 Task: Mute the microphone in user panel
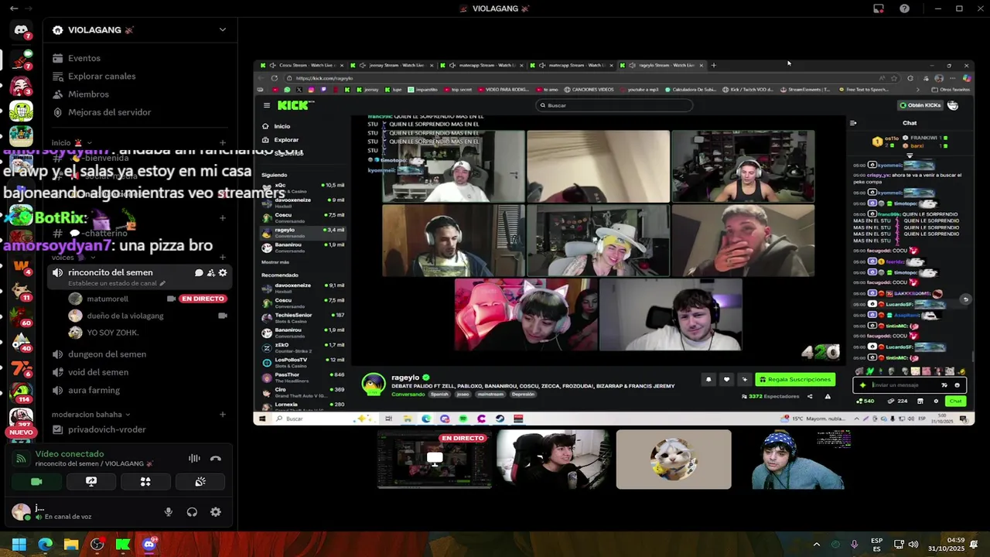(168, 512)
